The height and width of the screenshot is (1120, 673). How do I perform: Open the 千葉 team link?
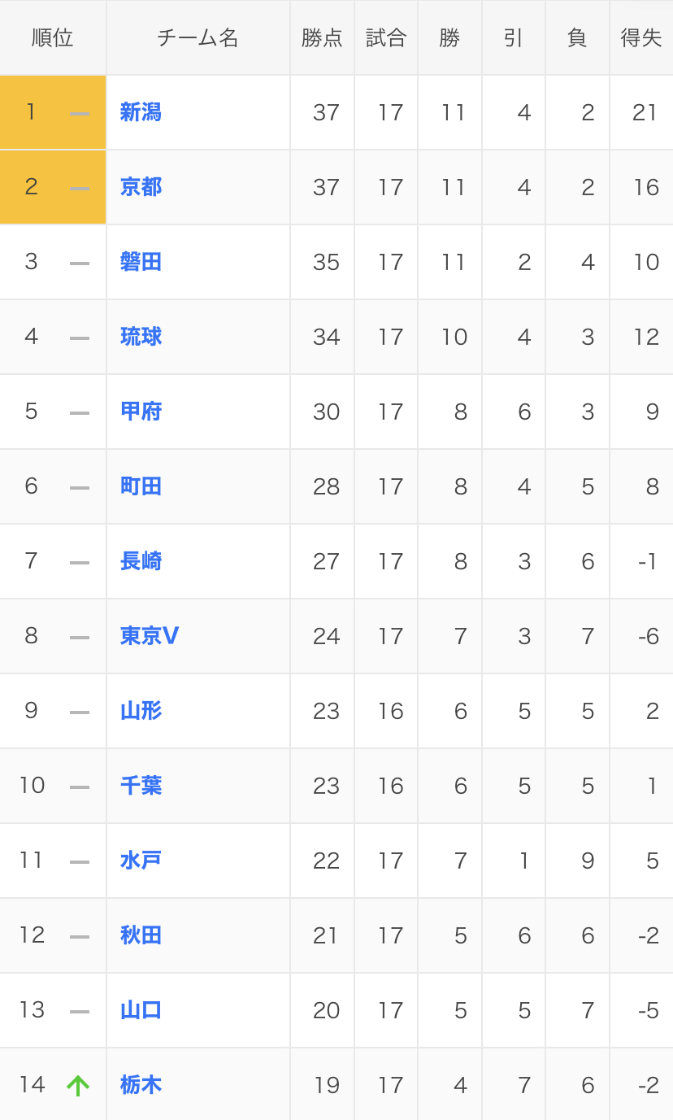pyautogui.click(x=141, y=786)
